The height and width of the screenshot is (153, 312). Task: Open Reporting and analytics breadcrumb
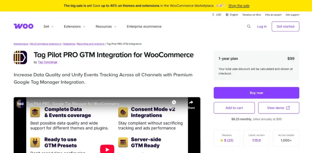[90, 44]
